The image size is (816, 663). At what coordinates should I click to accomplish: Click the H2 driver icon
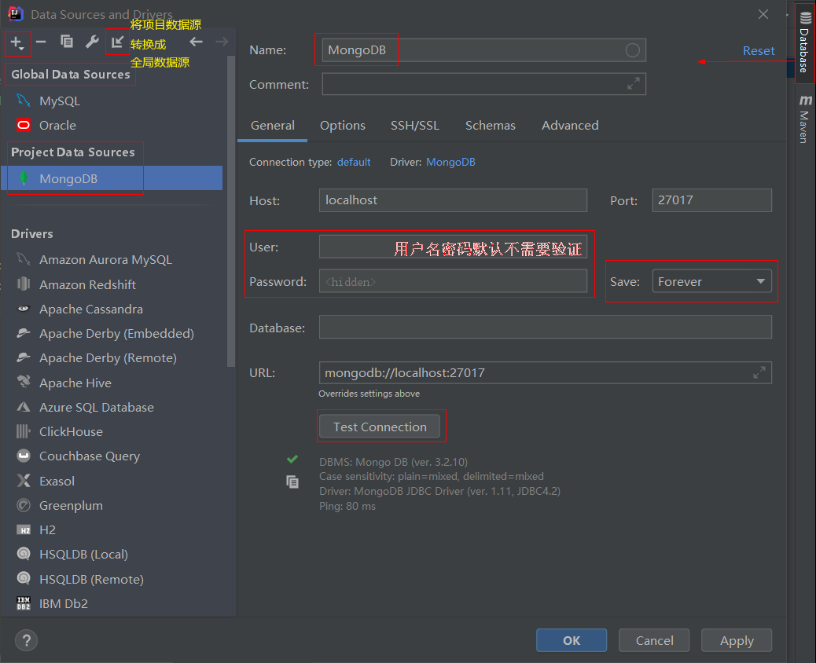[x=24, y=530]
